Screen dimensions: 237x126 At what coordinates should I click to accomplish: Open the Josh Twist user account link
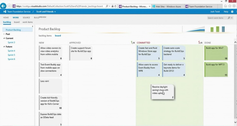pyautogui.click(x=215, y=12)
